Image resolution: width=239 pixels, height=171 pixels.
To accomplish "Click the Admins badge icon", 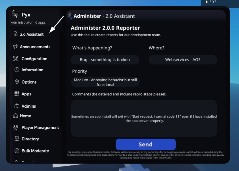I will 17,106.
